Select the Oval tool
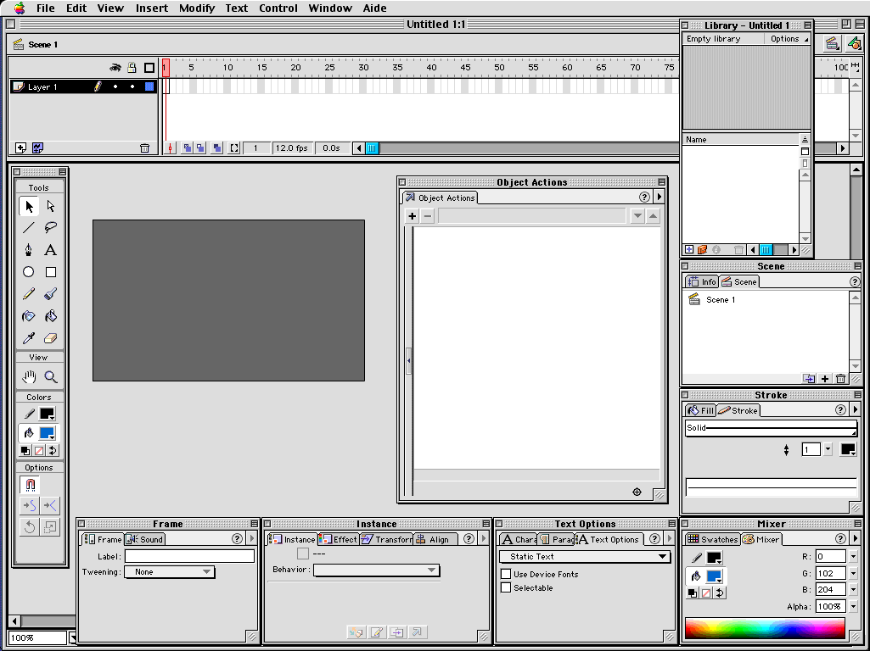 coord(29,272)
